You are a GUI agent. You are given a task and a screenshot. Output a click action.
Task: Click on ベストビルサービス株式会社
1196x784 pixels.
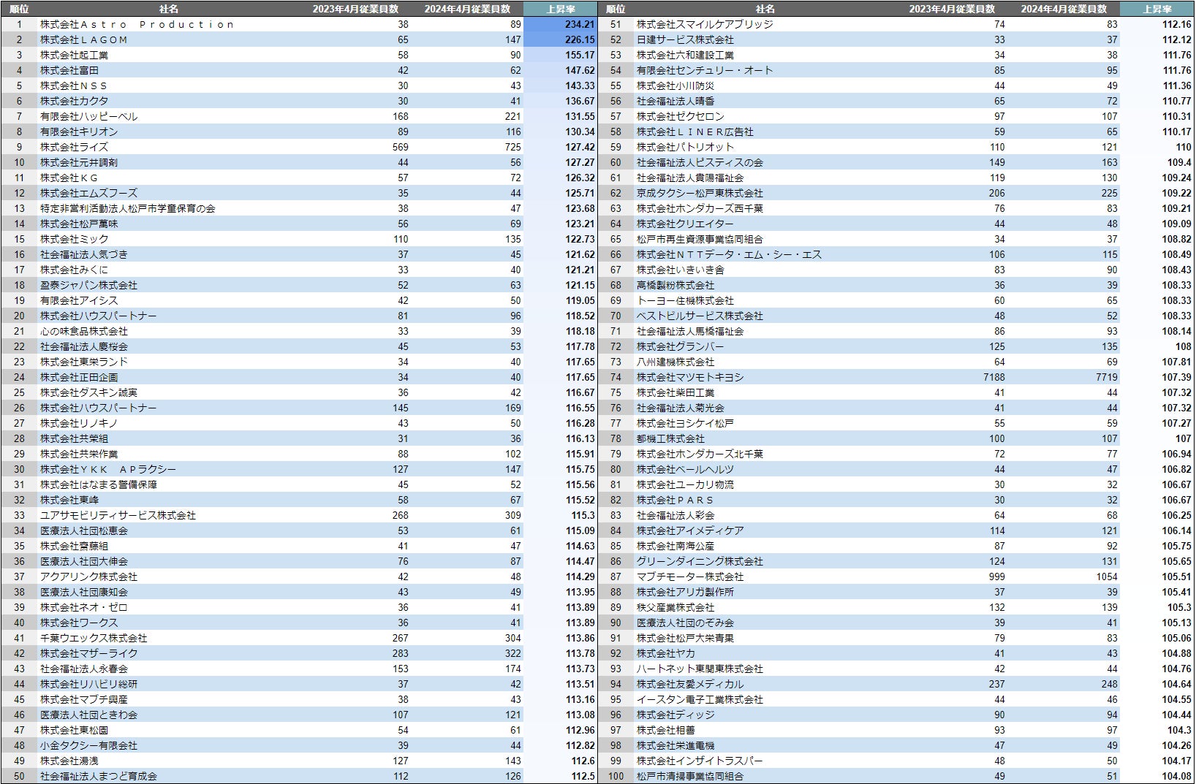coord(700,316)
